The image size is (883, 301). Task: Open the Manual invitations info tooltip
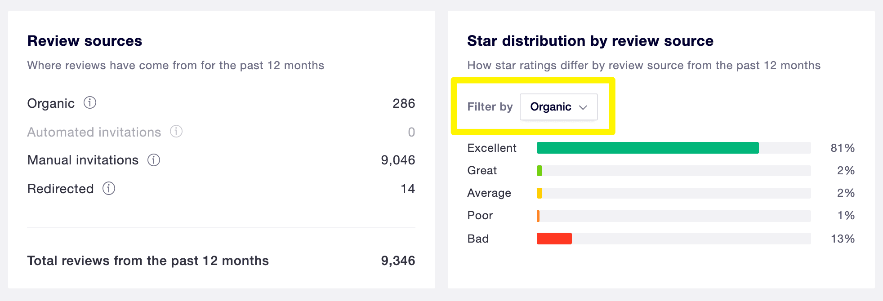pyautogui.click(x=153, y=160)
